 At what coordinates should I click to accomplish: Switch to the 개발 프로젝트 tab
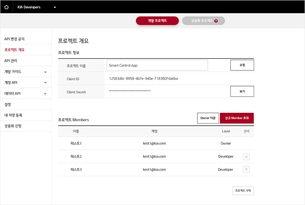[x=157, y=21]
